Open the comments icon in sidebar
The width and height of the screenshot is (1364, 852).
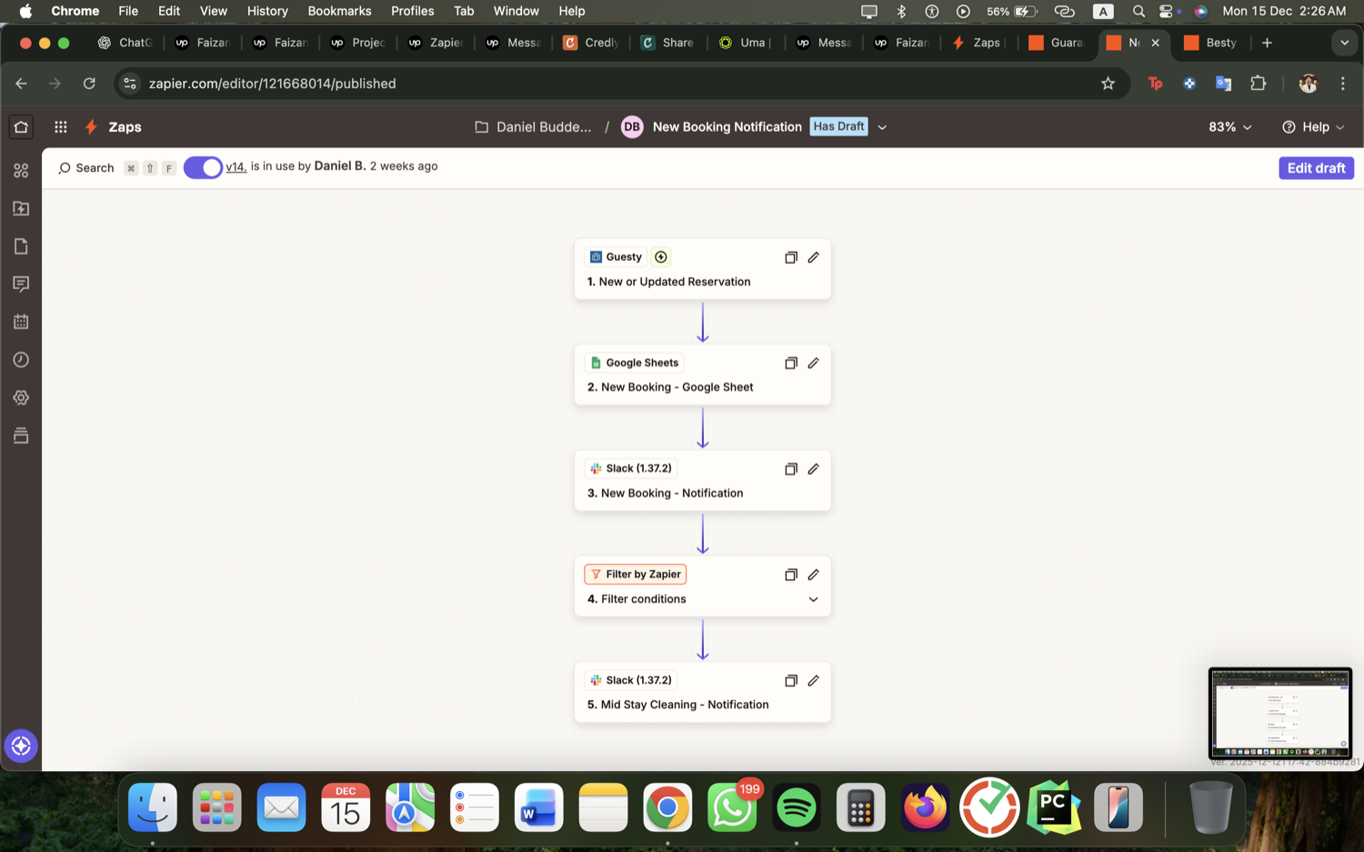(21, 285)
